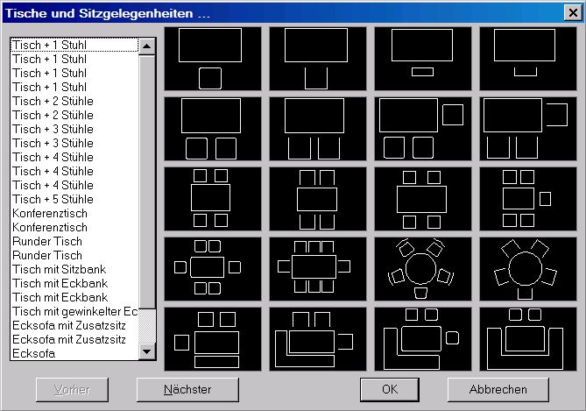Select the first 'Runder Tisch' list entry
This screenshot has width=586, height=411.
pyautogui.click(x=74, y=241)
